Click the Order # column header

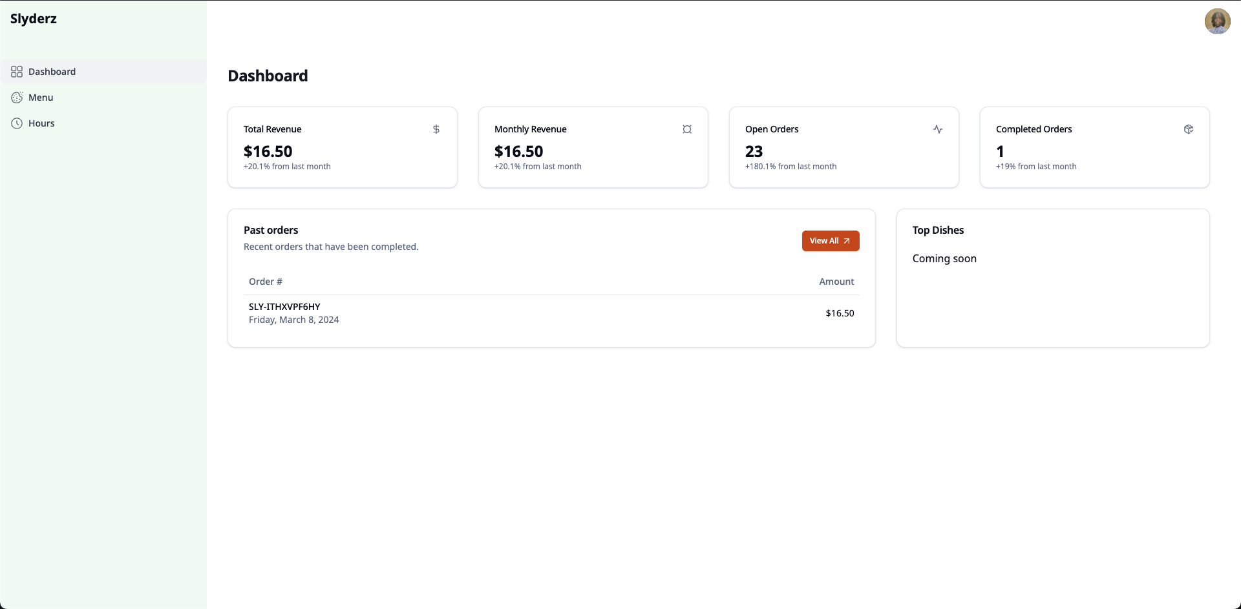(x=266, y=282)
